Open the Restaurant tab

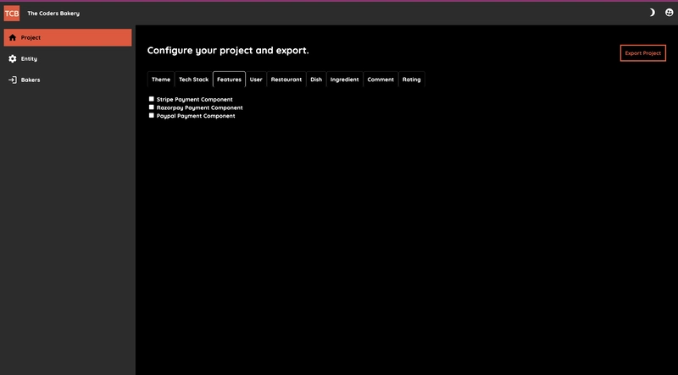tap(286, 80)
